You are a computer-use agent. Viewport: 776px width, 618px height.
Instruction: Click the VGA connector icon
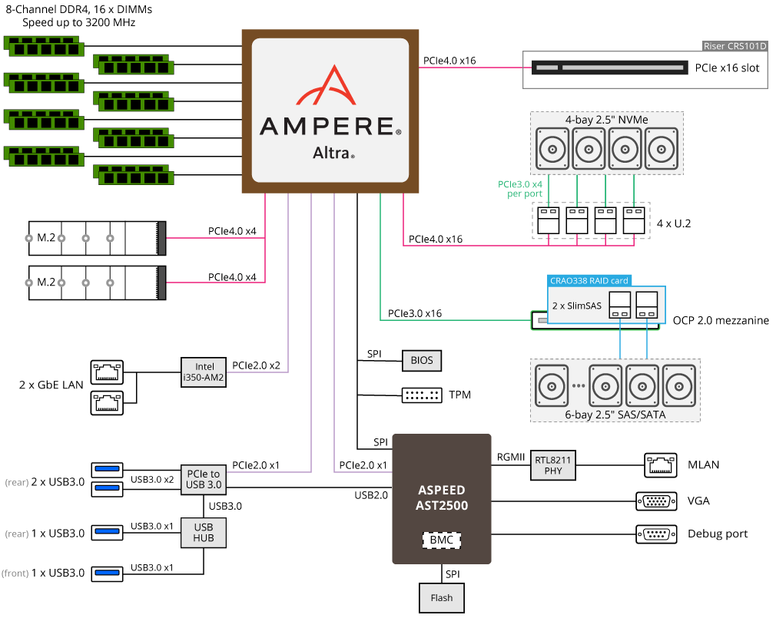pos(656,501)
